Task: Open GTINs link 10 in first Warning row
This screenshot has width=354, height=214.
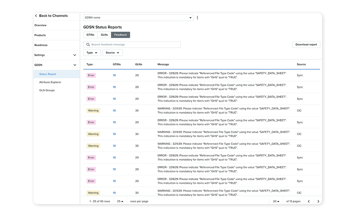Action: [x=114, y=111]
